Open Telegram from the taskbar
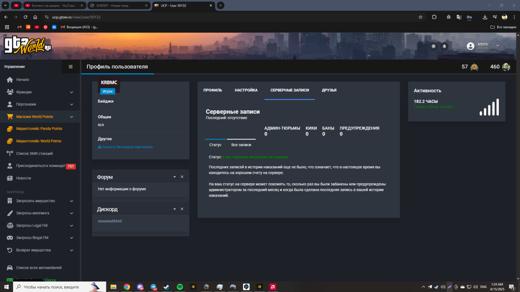Image resolution: width=520 pixels, height=292 pixels. [x=154, y=287]
